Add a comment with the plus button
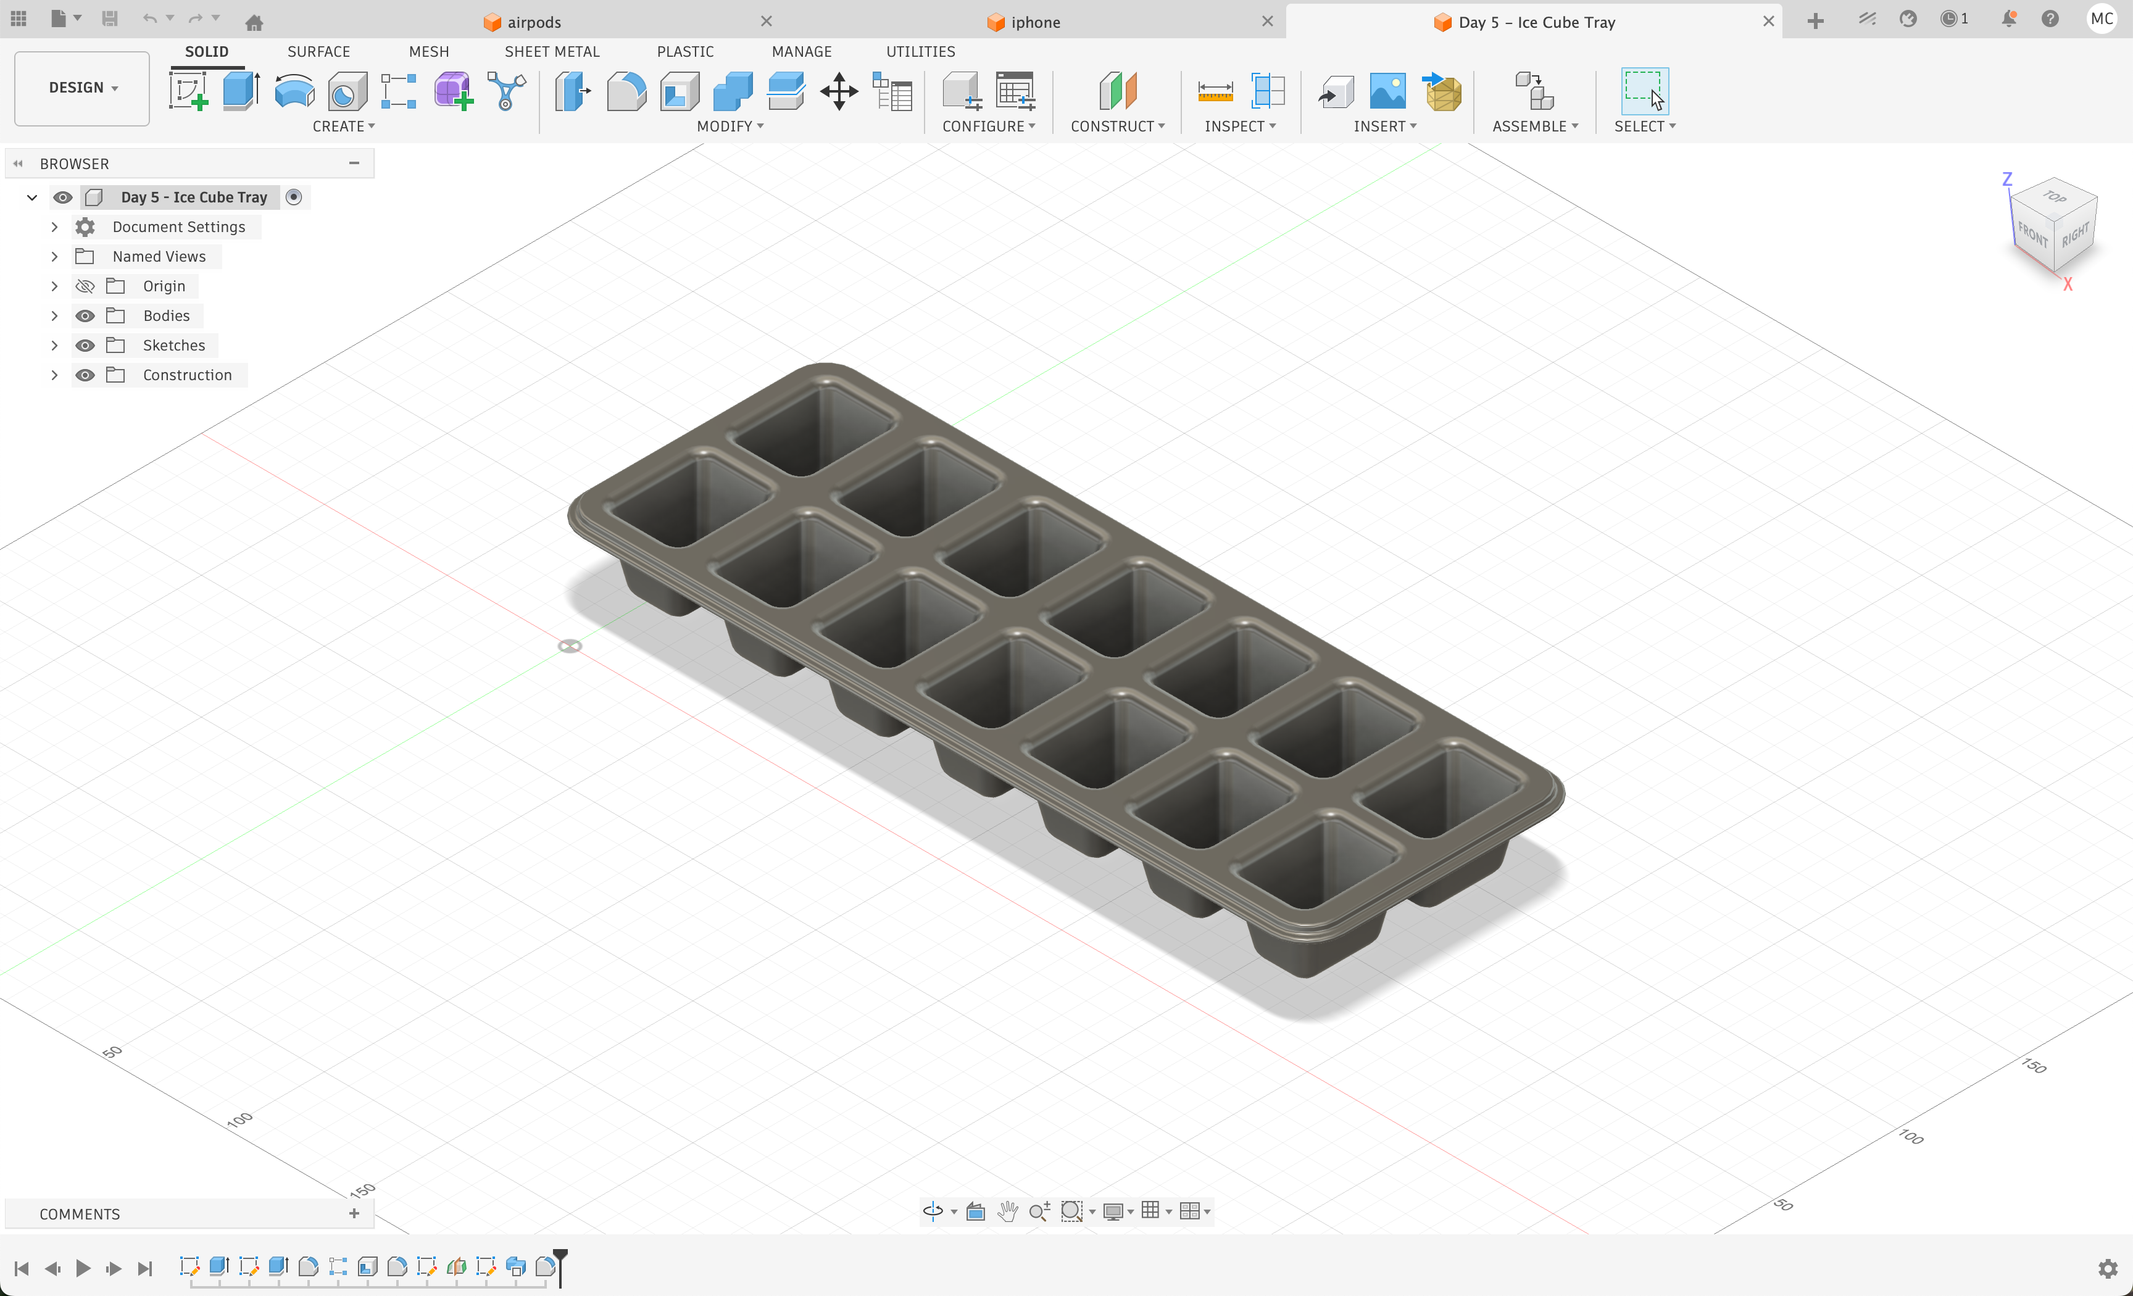Viewport: 2133px width, 1296px height. (354, 1214)
